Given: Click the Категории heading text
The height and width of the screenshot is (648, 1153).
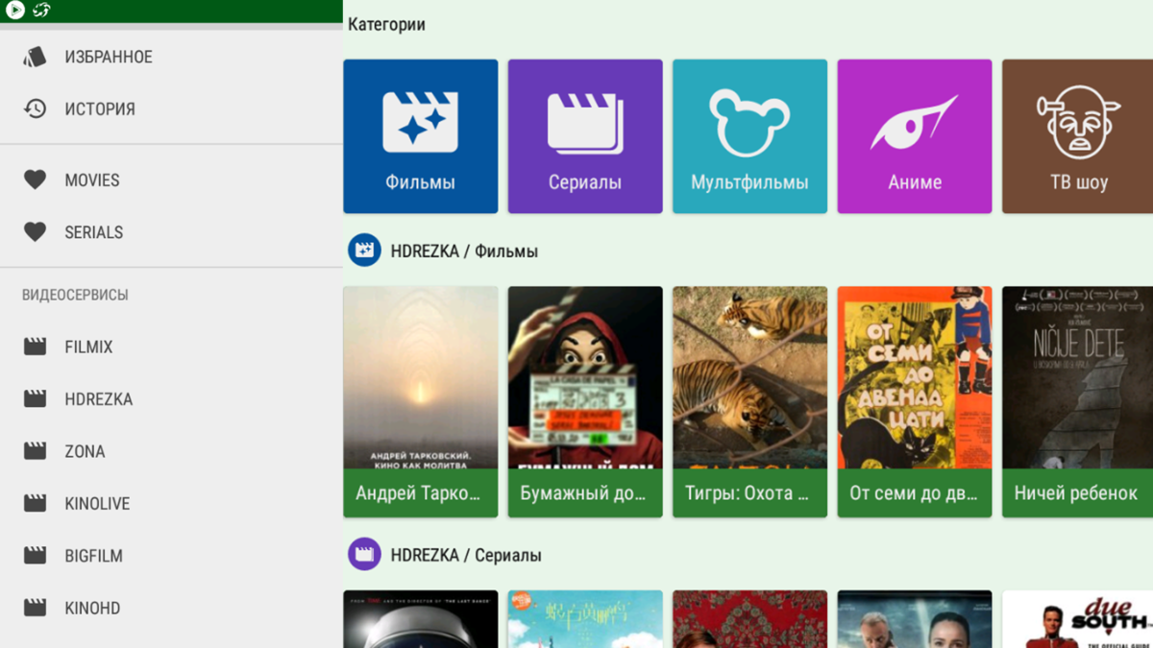Looking at the screenshot, I should point(386,24).
